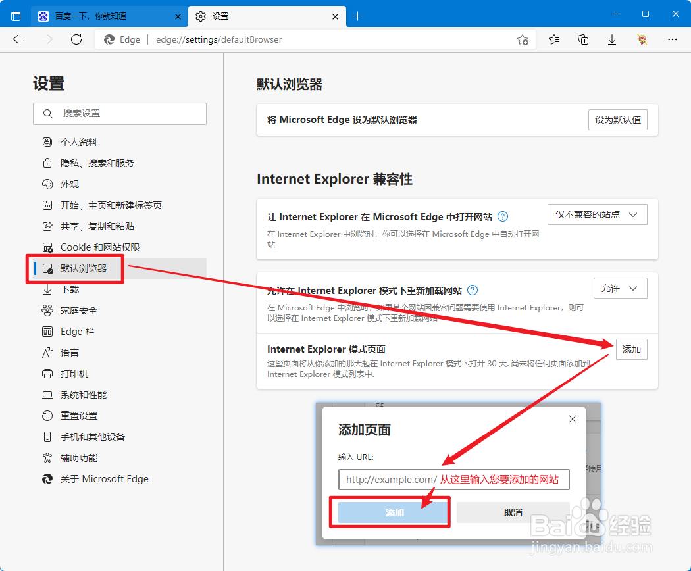Open the Favorites hub icon on the toolbar
691x571 pixels.
coord(553,39)
